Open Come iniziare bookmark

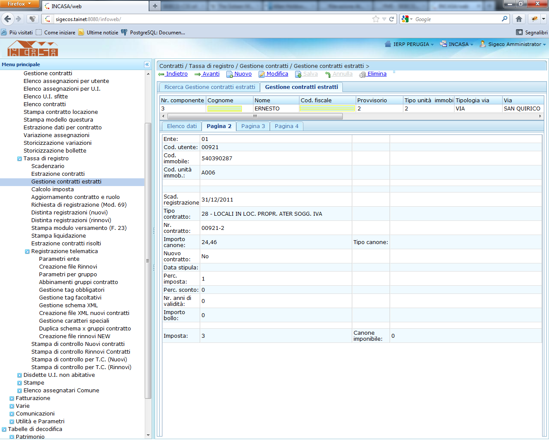[55, 32]
